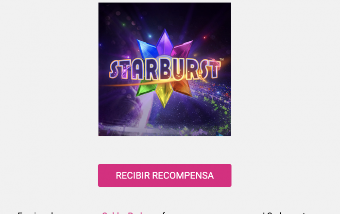Click the Starburst logo text
The height and width of the screenshot is (214, 340).
(x=165, y=69)
